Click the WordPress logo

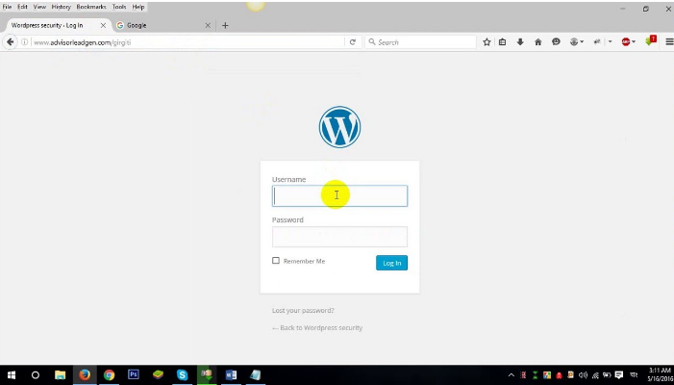(x=339, y=127)
